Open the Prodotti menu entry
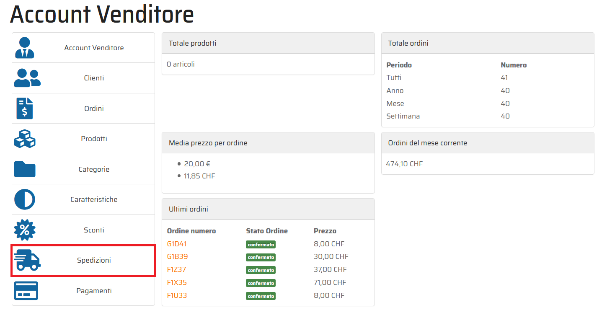The height and width of the screenshot is (310, 607). click(94, 139)
